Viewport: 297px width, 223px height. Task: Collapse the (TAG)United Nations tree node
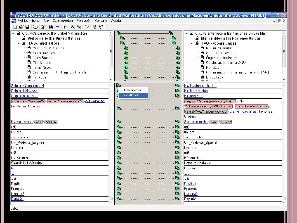[x=19, y=43]
